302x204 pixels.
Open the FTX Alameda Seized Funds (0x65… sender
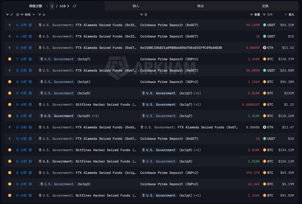(87, 127)
